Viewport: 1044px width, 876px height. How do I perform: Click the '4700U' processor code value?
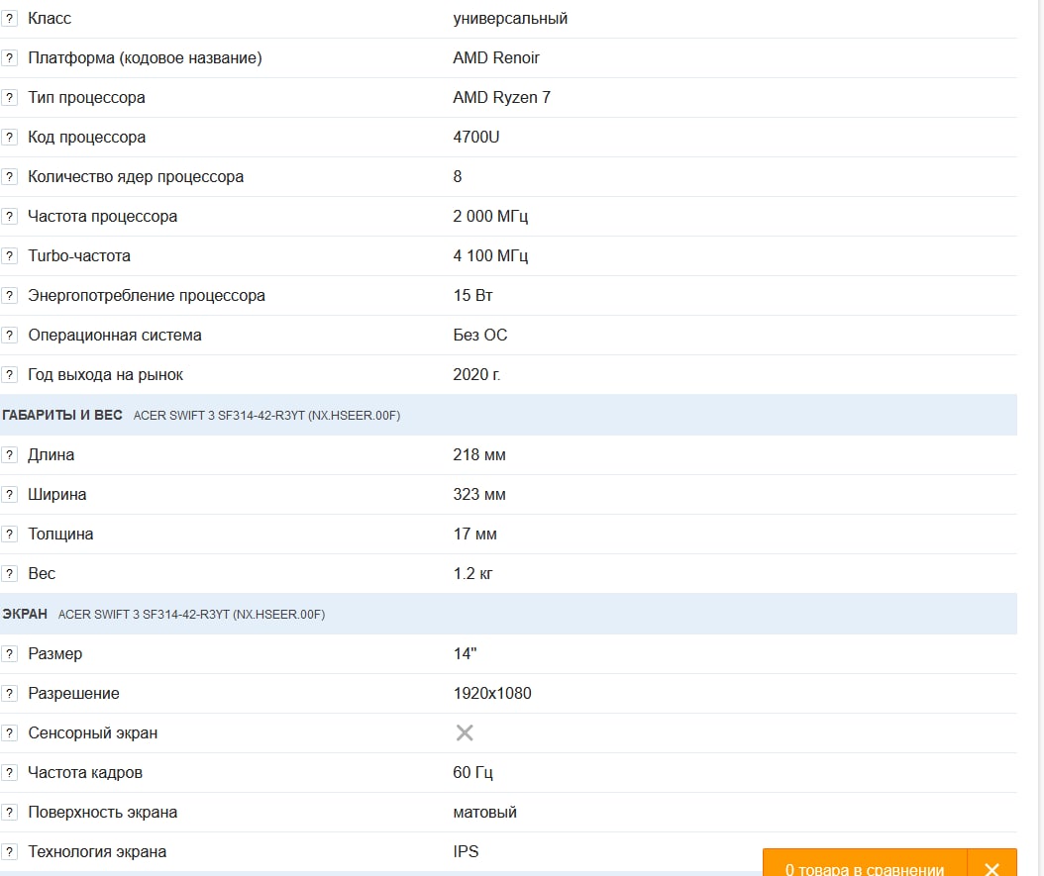pos(476,137)
